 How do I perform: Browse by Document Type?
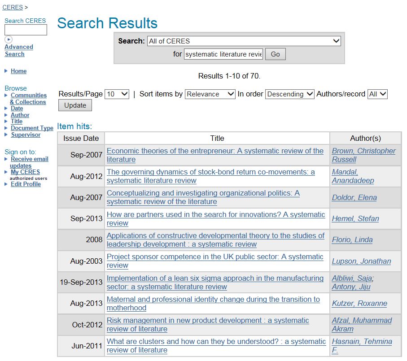point(32,128)
